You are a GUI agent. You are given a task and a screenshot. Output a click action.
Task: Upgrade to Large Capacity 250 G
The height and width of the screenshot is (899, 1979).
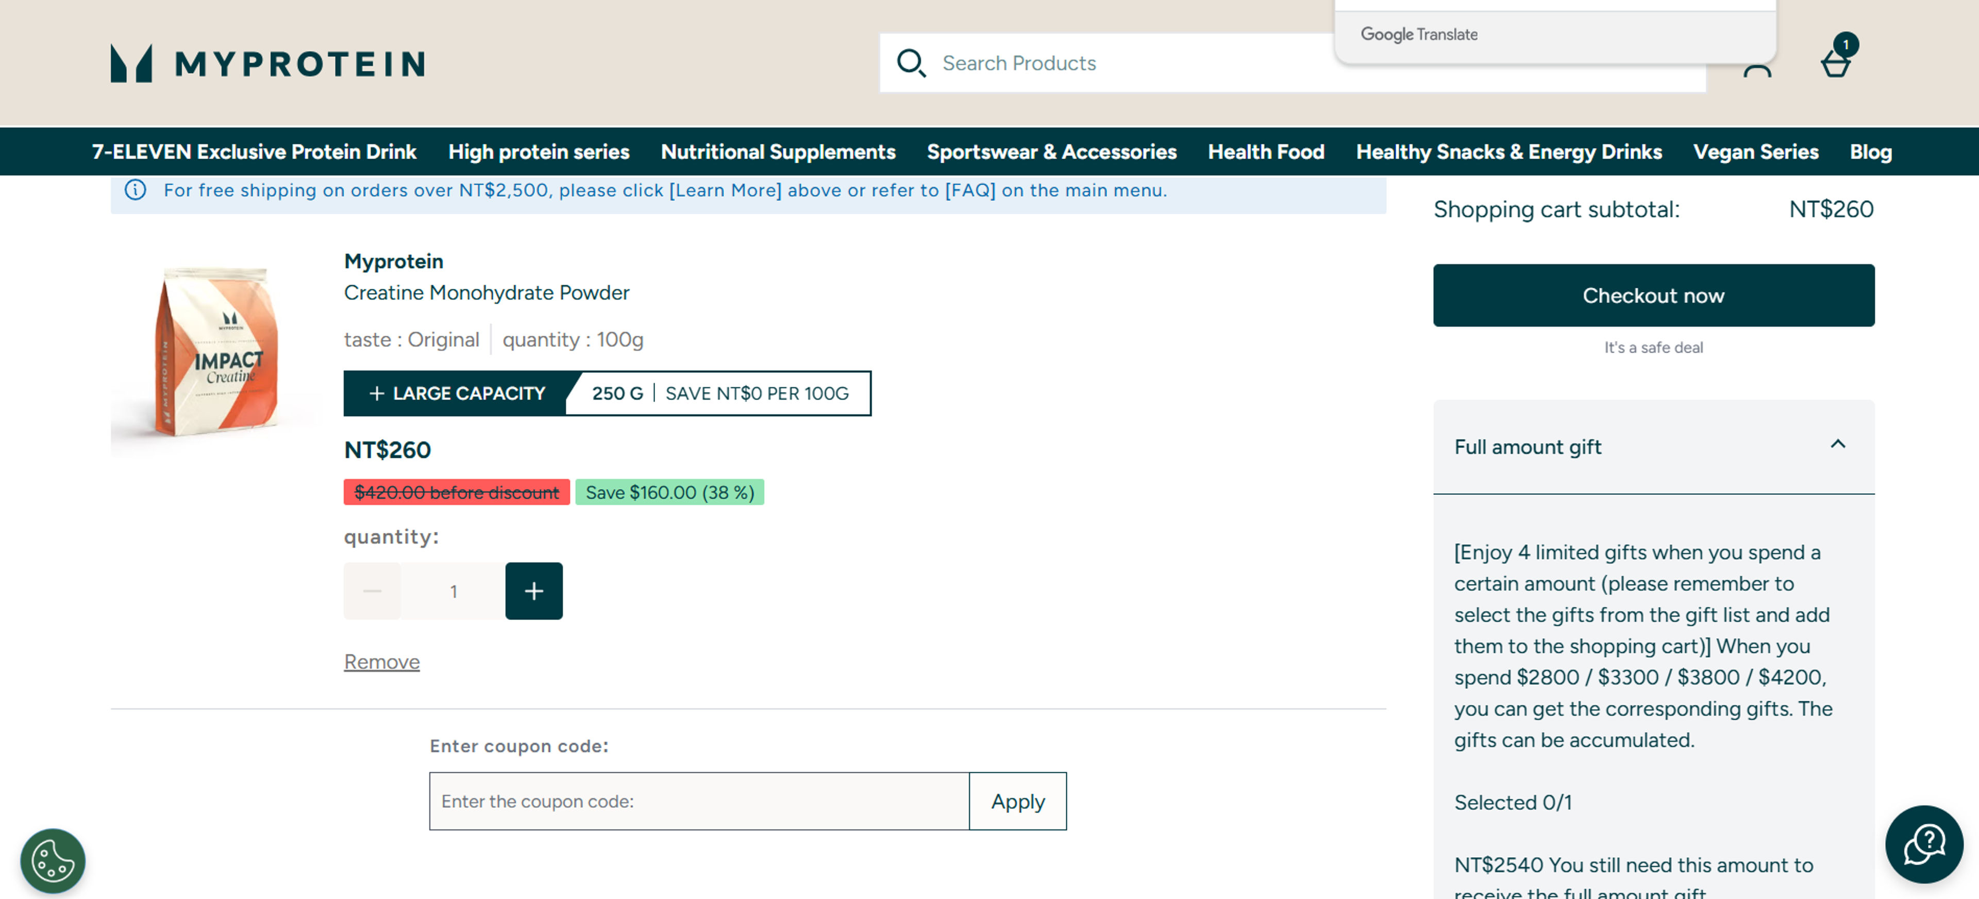(x=607, y=393)
